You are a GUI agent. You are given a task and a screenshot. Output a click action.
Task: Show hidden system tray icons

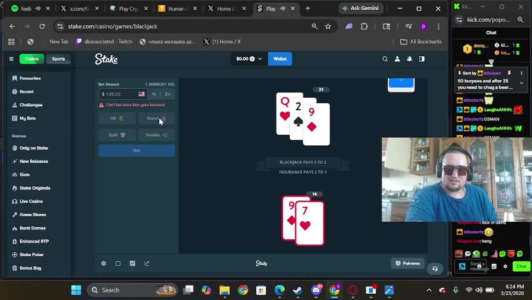429,290
